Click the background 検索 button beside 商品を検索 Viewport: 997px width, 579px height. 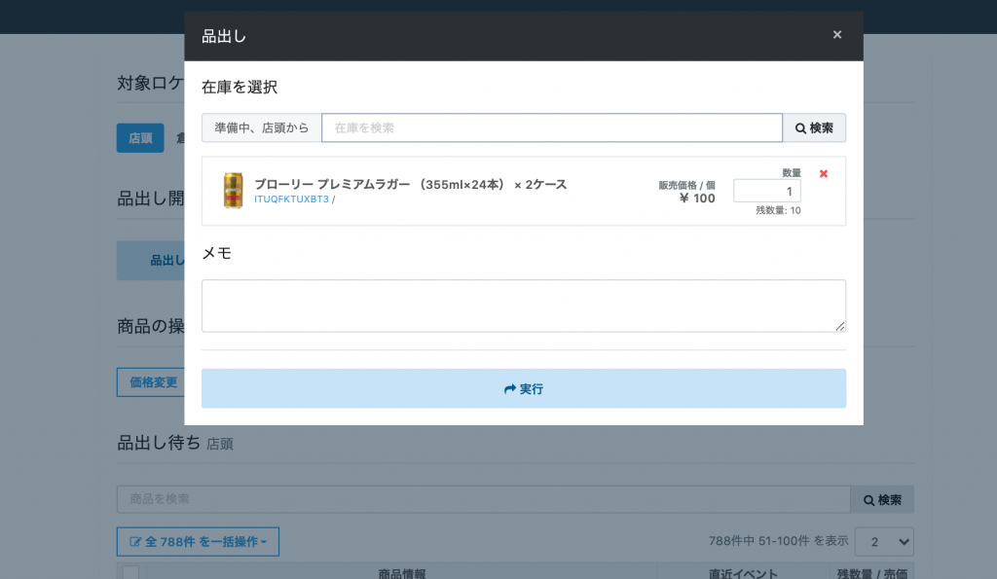pos(882,499)
